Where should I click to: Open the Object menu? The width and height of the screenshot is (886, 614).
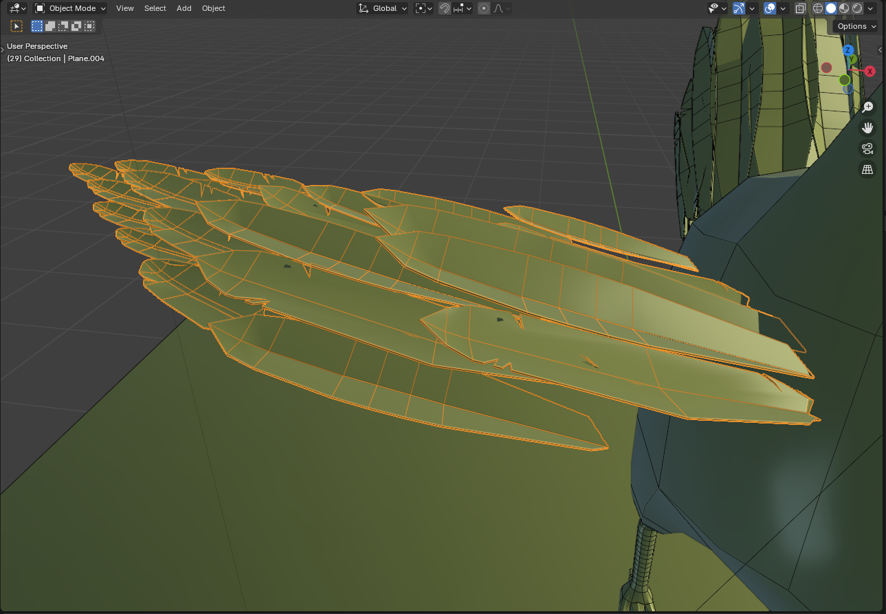pos(214,8)
